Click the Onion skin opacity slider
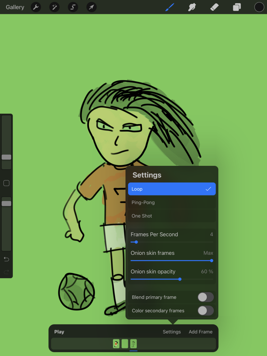267x356 pixels. 172,279
